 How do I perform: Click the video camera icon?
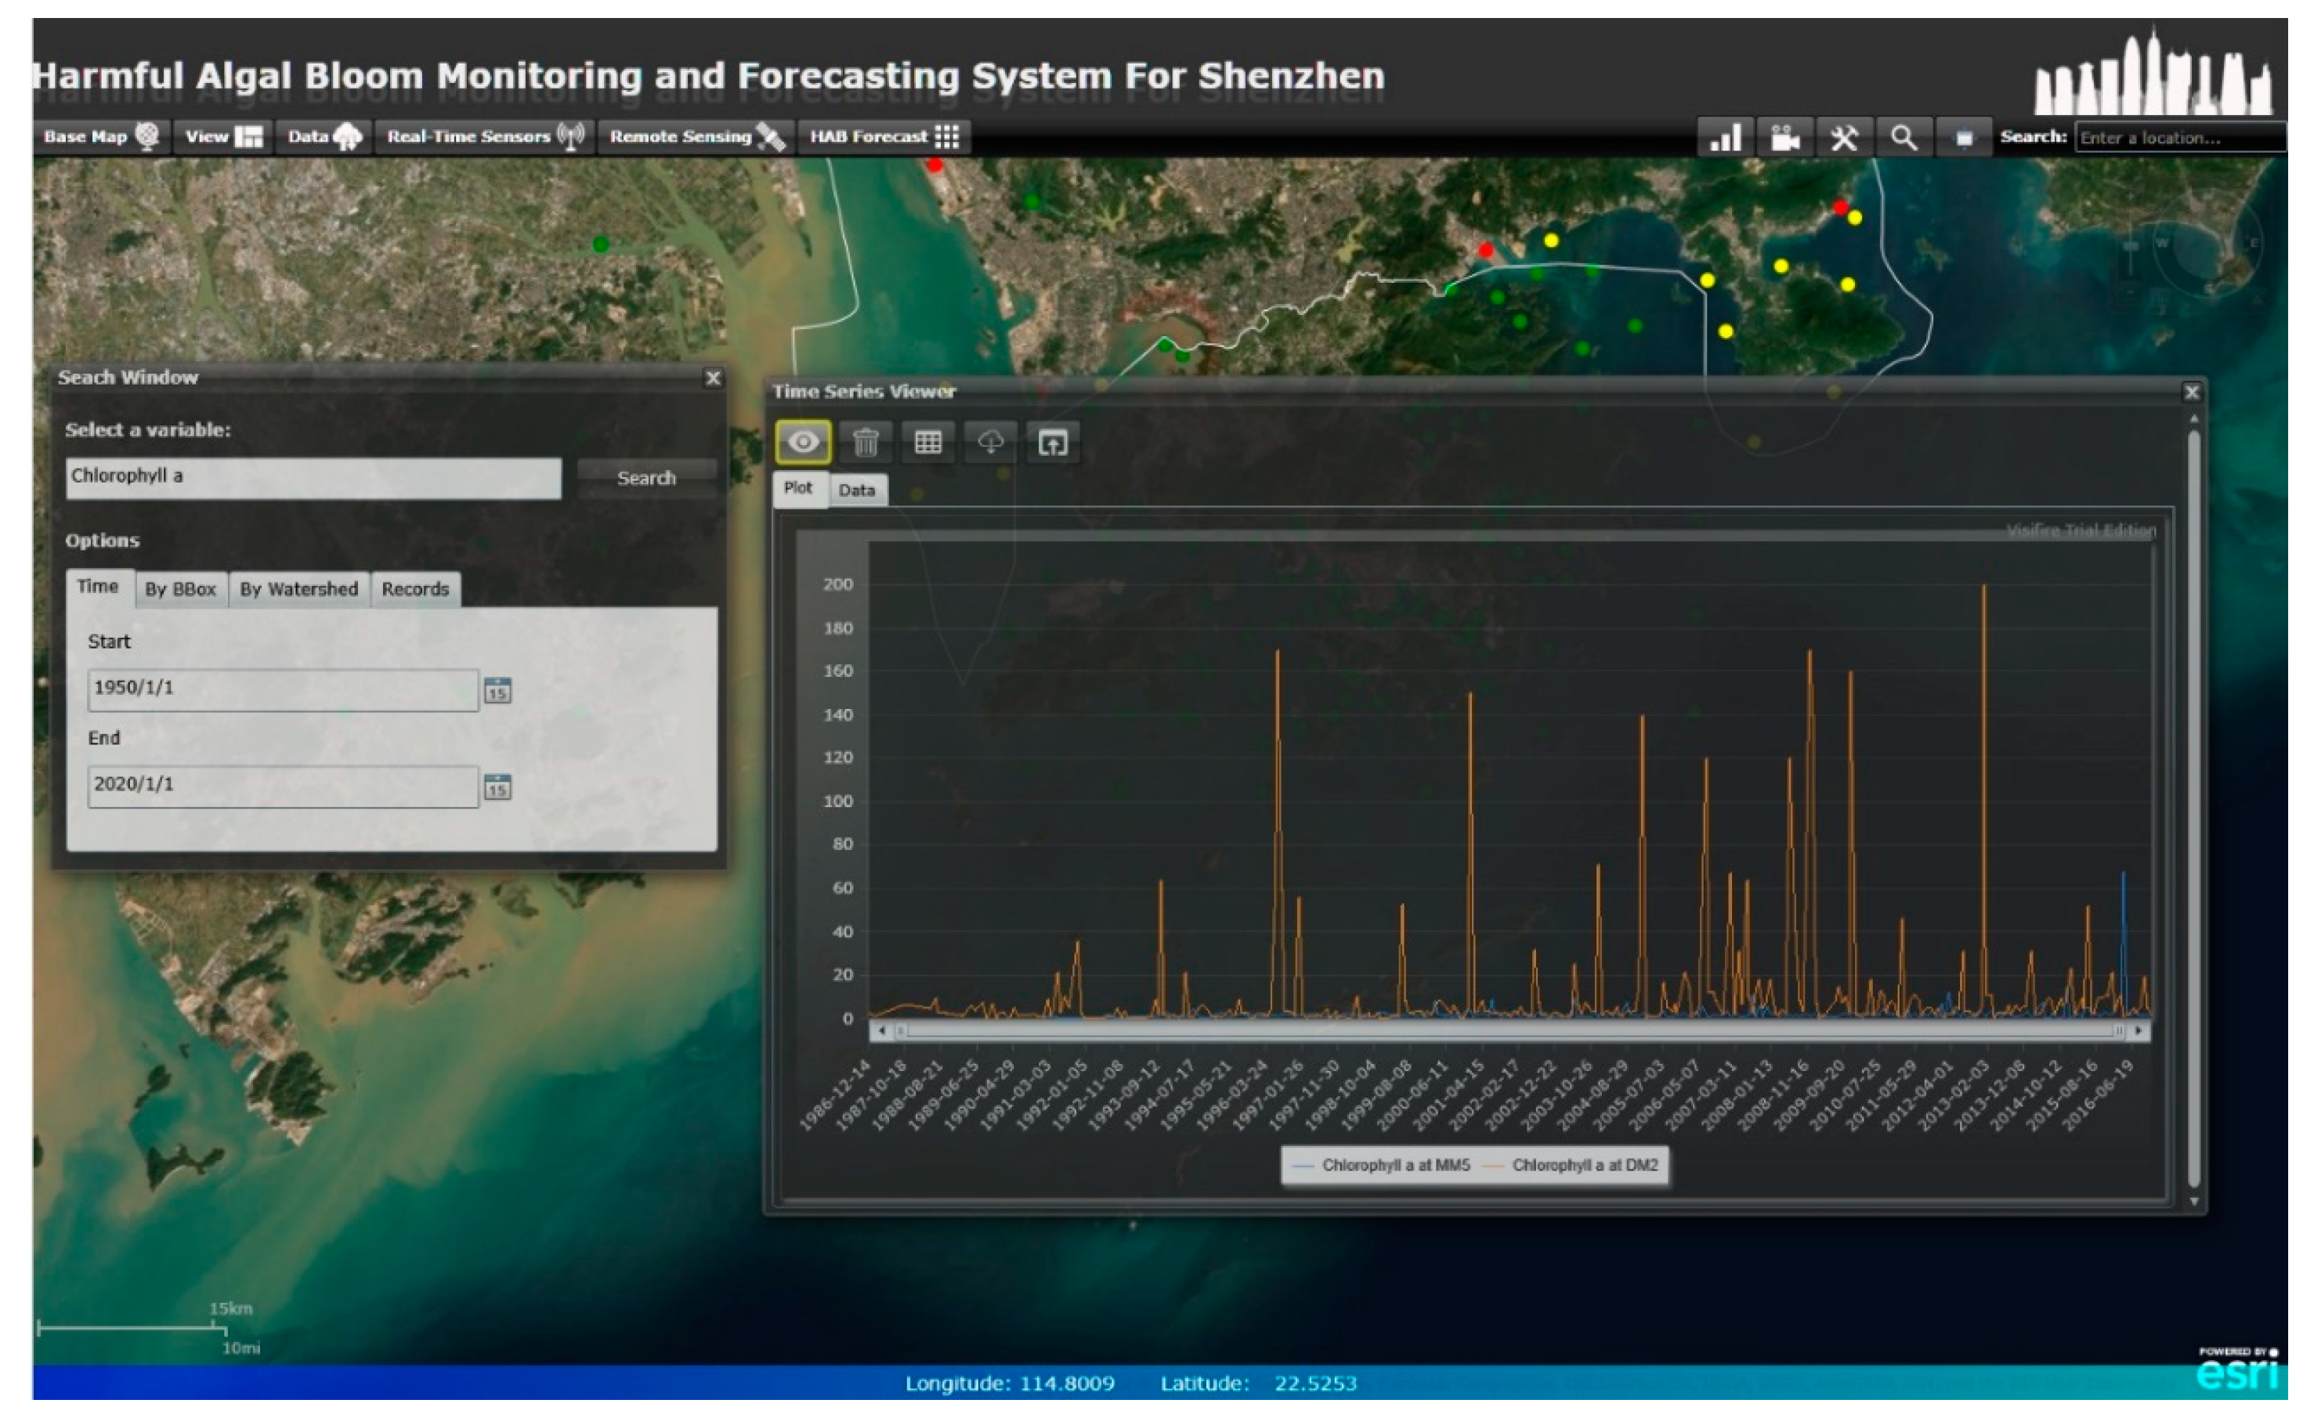click(x=1784, y=139)
